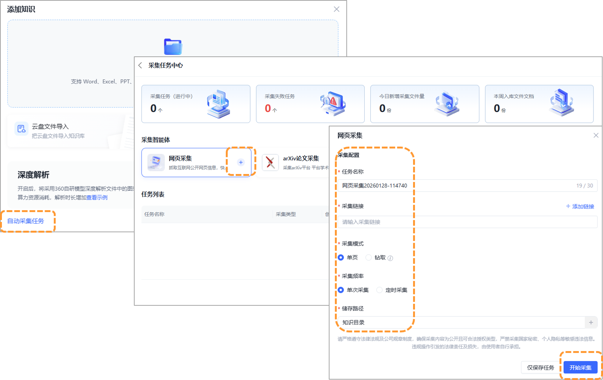Click 仅保存任务 button
603x380 pixels.
(540, 368)
